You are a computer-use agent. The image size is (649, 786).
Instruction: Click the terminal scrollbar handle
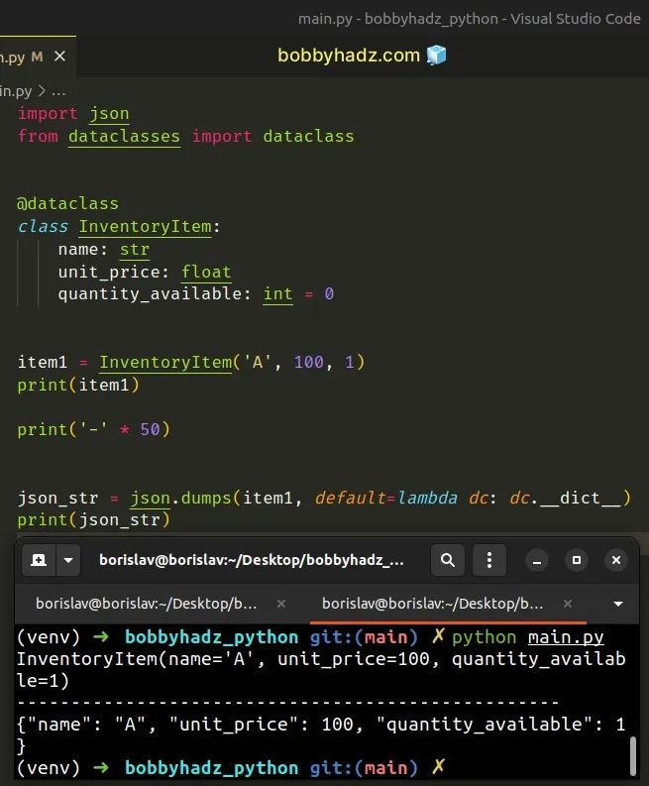point(633,756)
